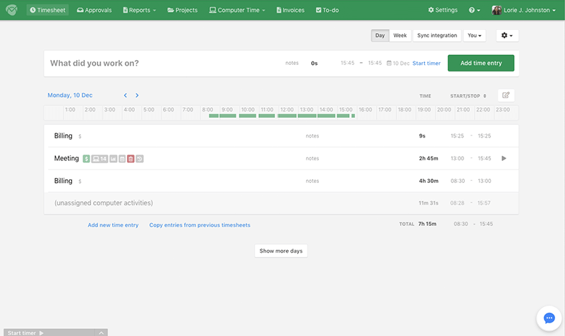Click the Show more days button
The width and height of the screenshot is (565, 336).
pos(281,251)
